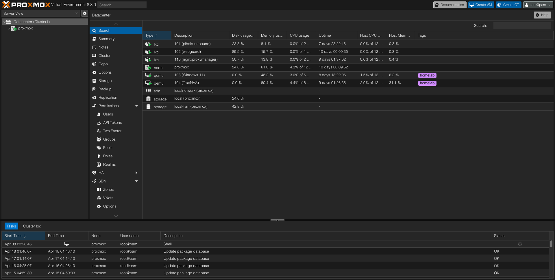Click Create VM button
This screenshot has width=555, height=280.
[x=482, y=5]
